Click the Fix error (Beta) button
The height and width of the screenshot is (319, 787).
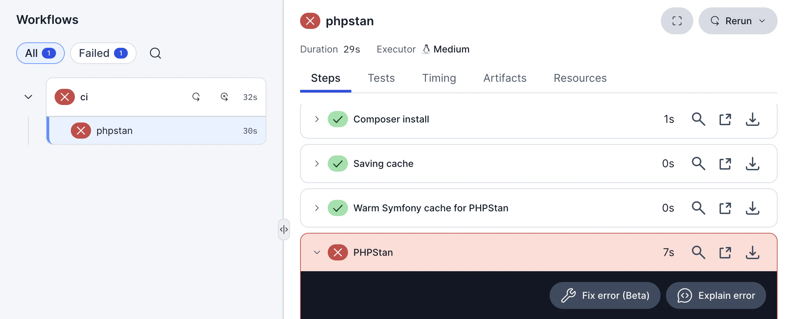pos(605,295)
